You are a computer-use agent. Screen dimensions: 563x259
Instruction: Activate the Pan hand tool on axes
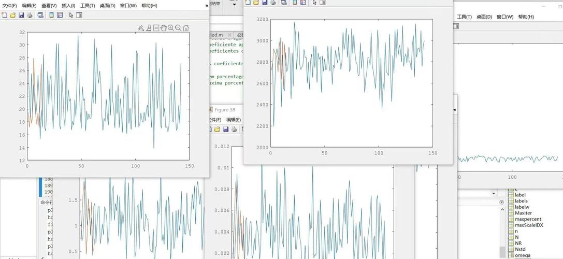click(x=163, y=28)
